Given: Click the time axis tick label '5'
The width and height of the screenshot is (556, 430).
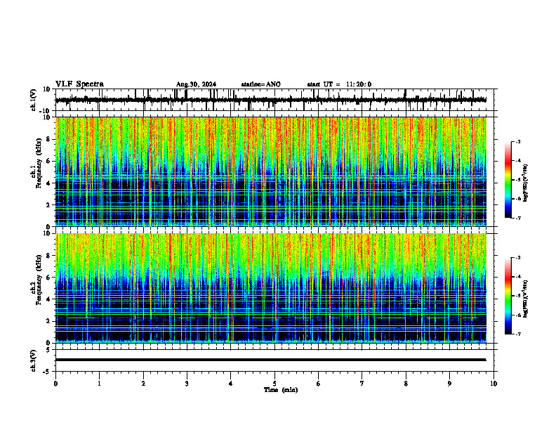Looking at the screenshot, I should 274,384.
